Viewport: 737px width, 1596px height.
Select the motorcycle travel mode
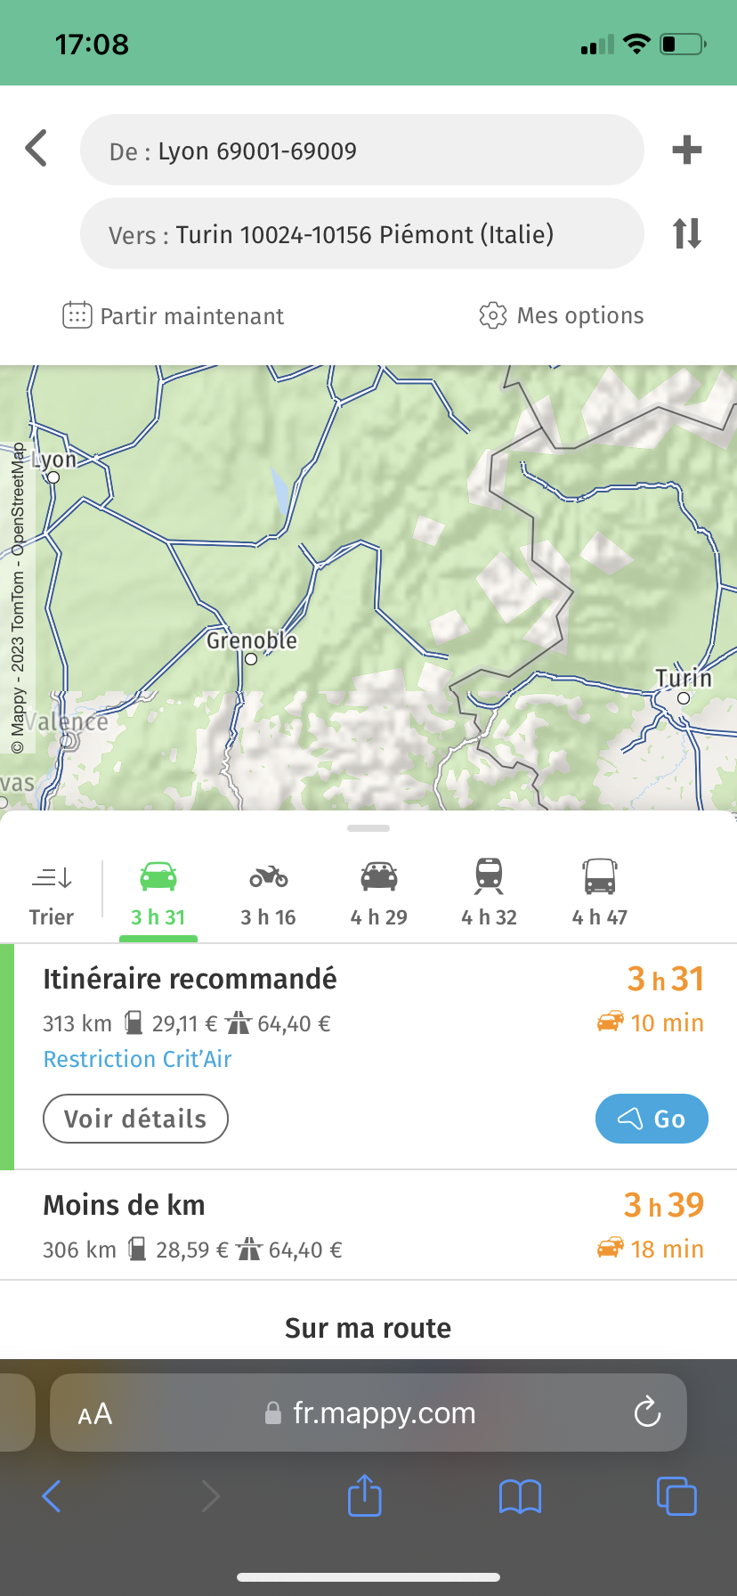(268, 892)
